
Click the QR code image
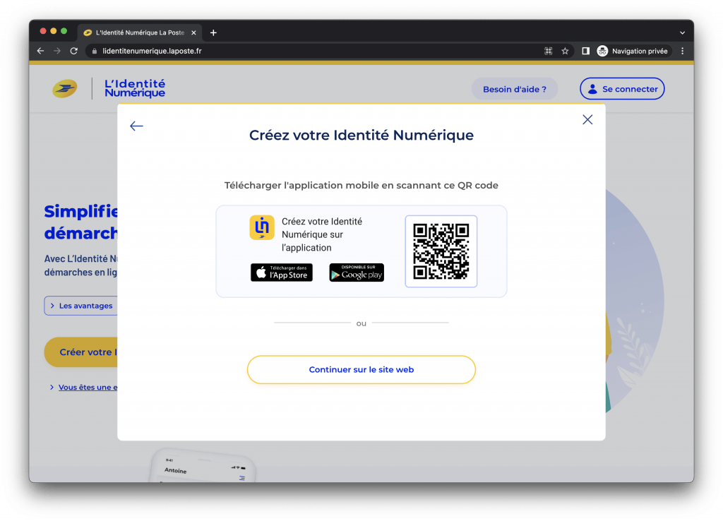(x=441, y=251)
